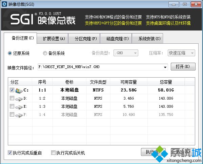Viewport: 203px width, 164px height.
Task: Click the disk drive icon for F:
Action: pyautogui.click(x=19, y=115)
